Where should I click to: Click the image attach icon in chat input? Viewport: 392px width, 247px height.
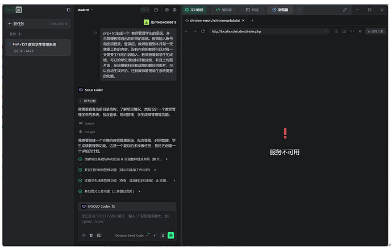(98, 235)
